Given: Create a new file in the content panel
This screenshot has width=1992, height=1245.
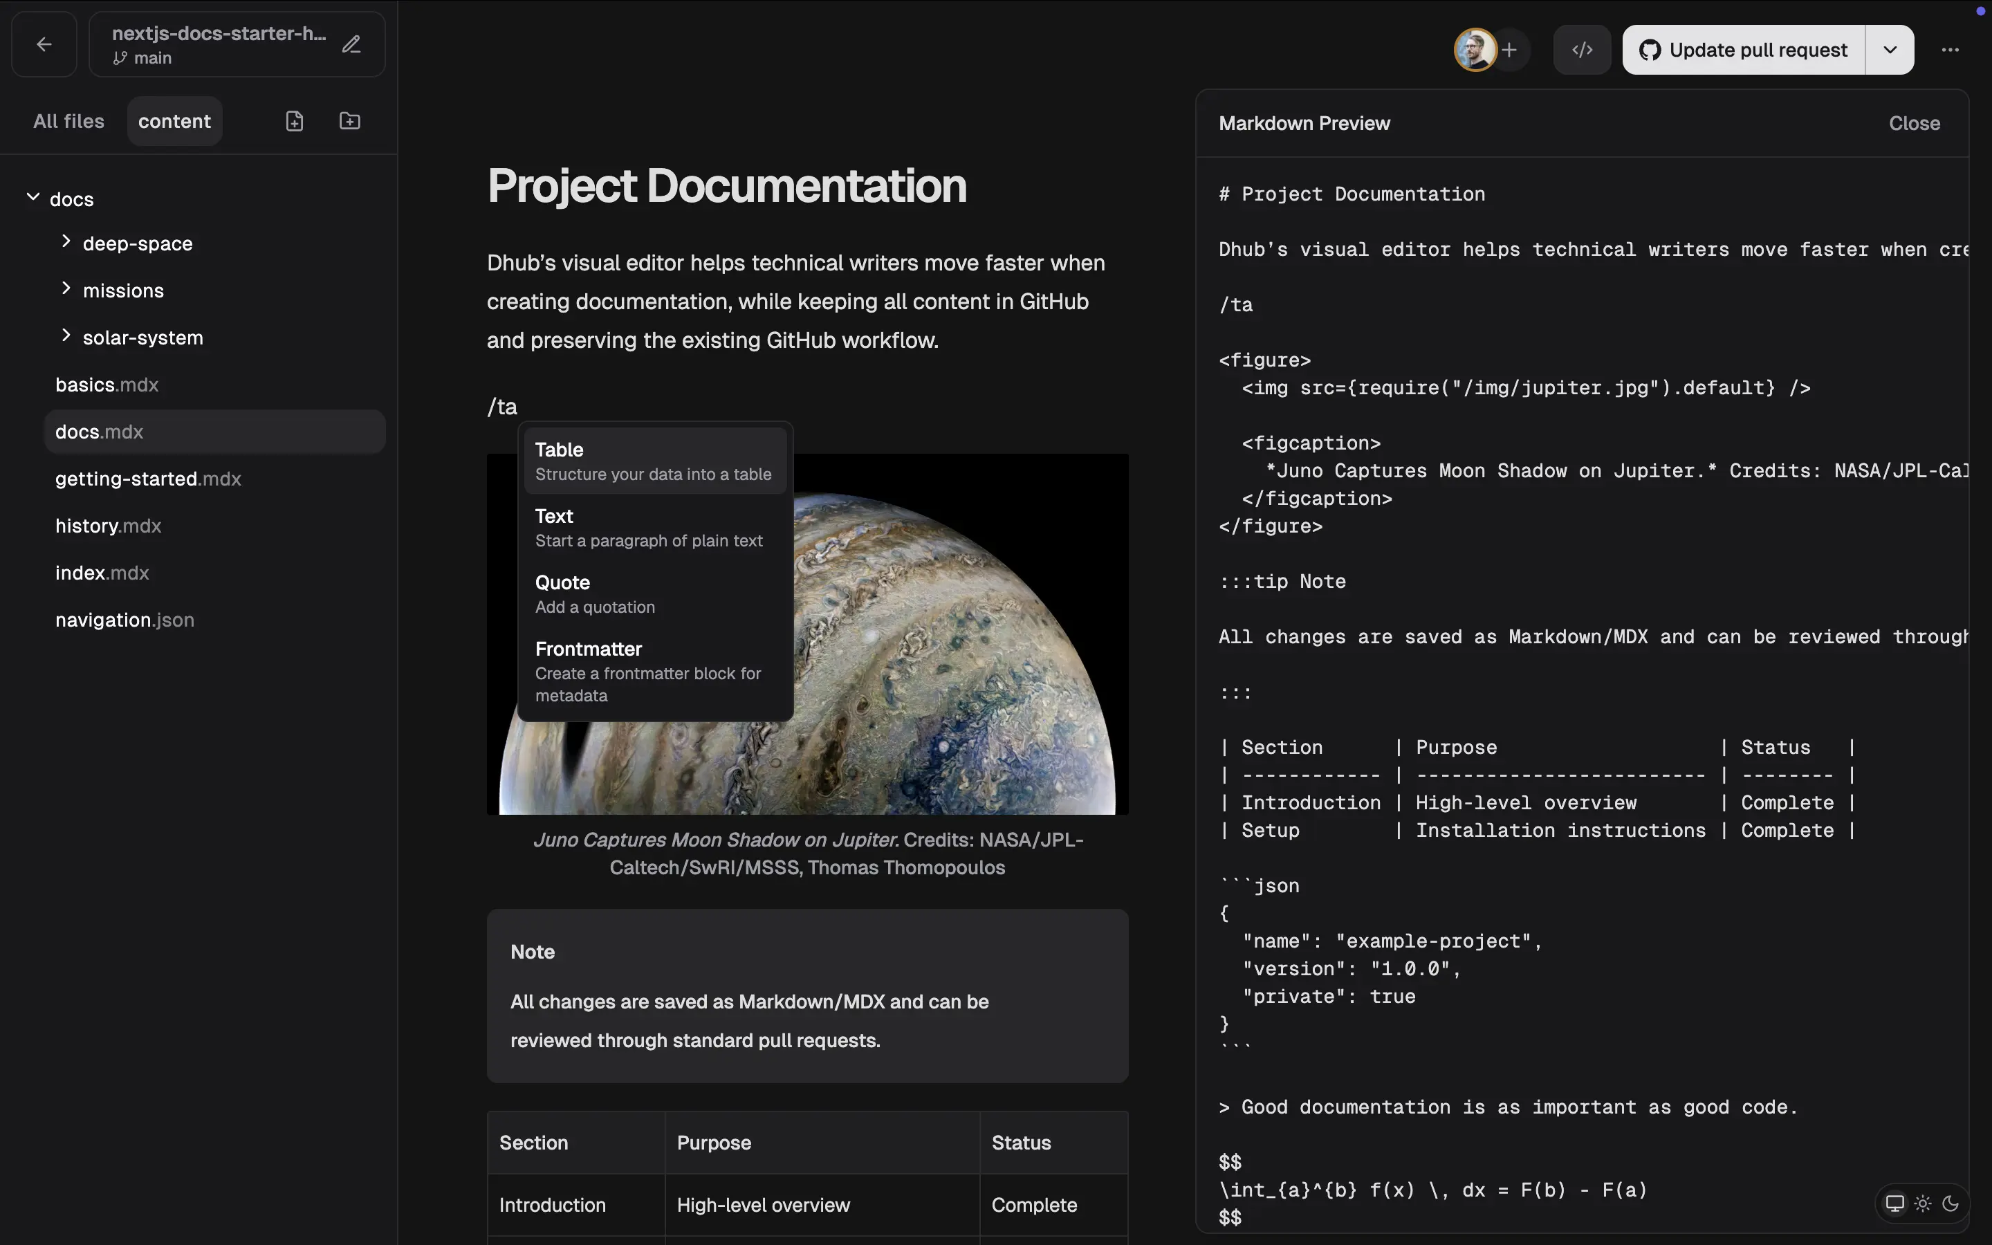Looking at the screenshot, I should point(294,120).
